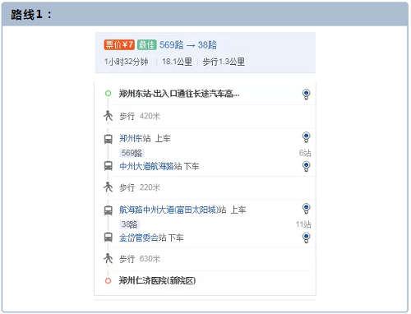Click the 38路 line tag in steps
This screenshot has width=411, height=314.
pyautogui.click(x=130, y=224)
